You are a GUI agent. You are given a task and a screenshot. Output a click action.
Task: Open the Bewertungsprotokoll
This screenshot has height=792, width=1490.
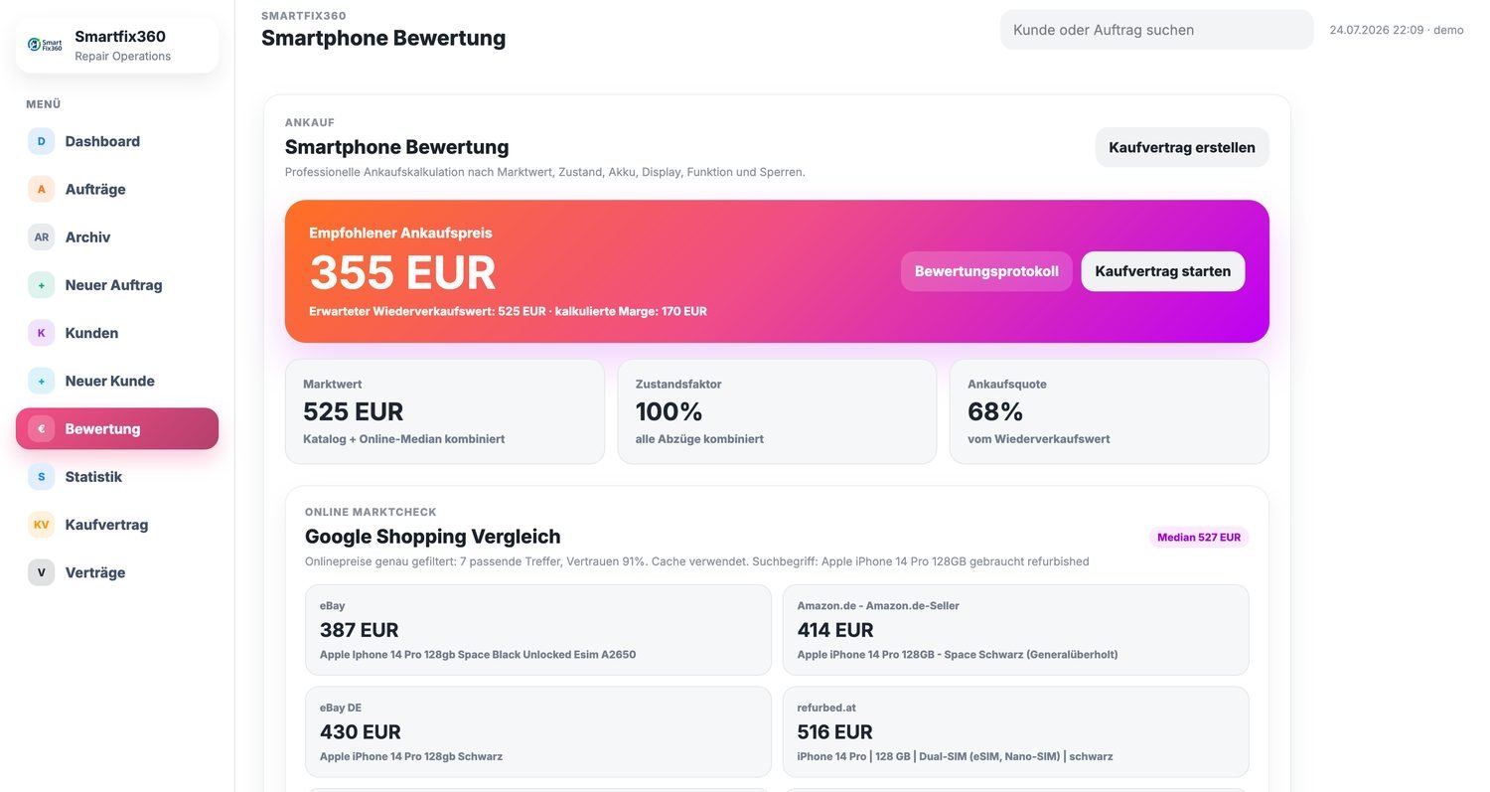click(x=986, y=271)
